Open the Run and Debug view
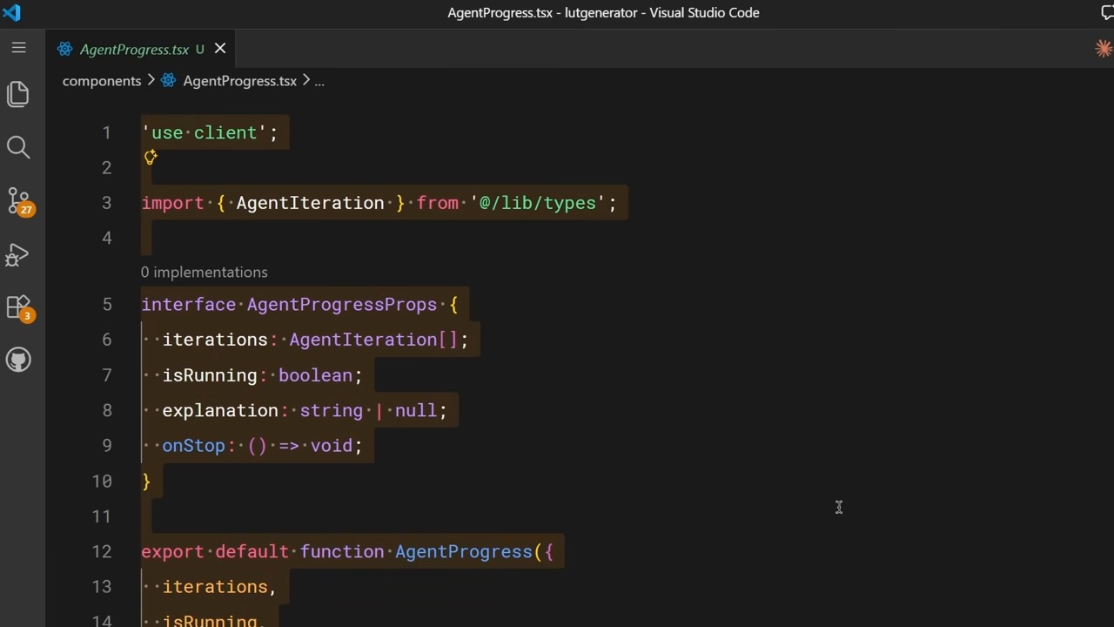 click(x=18, y=254)
